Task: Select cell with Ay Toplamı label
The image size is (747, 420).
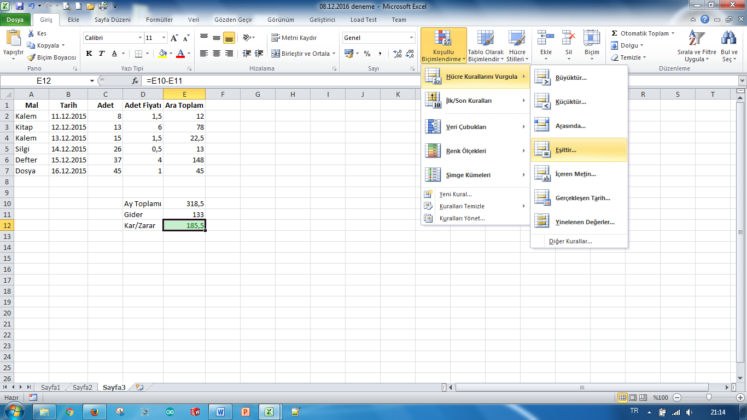Action: (143, 203)
